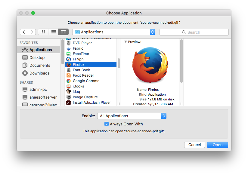
Task: Click the Font Book app icon
Action: coord(69,70)
